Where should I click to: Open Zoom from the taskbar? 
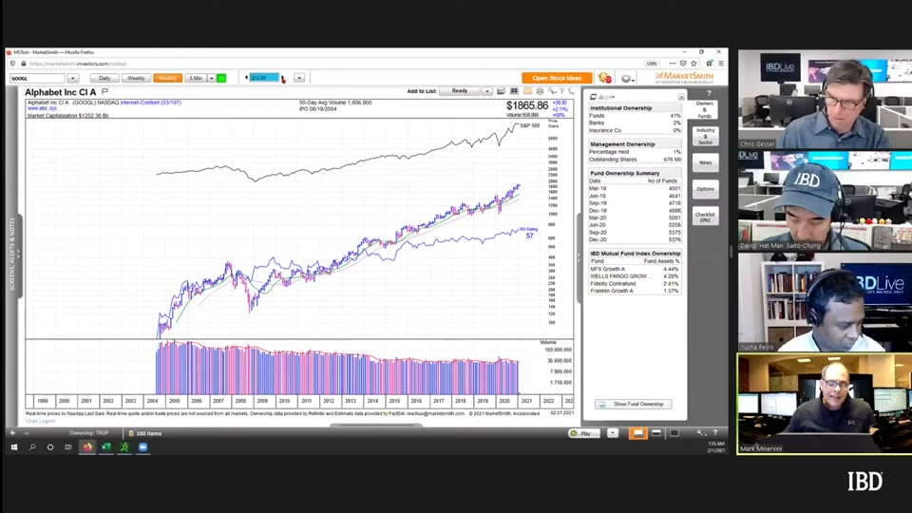tap(143, 447)
